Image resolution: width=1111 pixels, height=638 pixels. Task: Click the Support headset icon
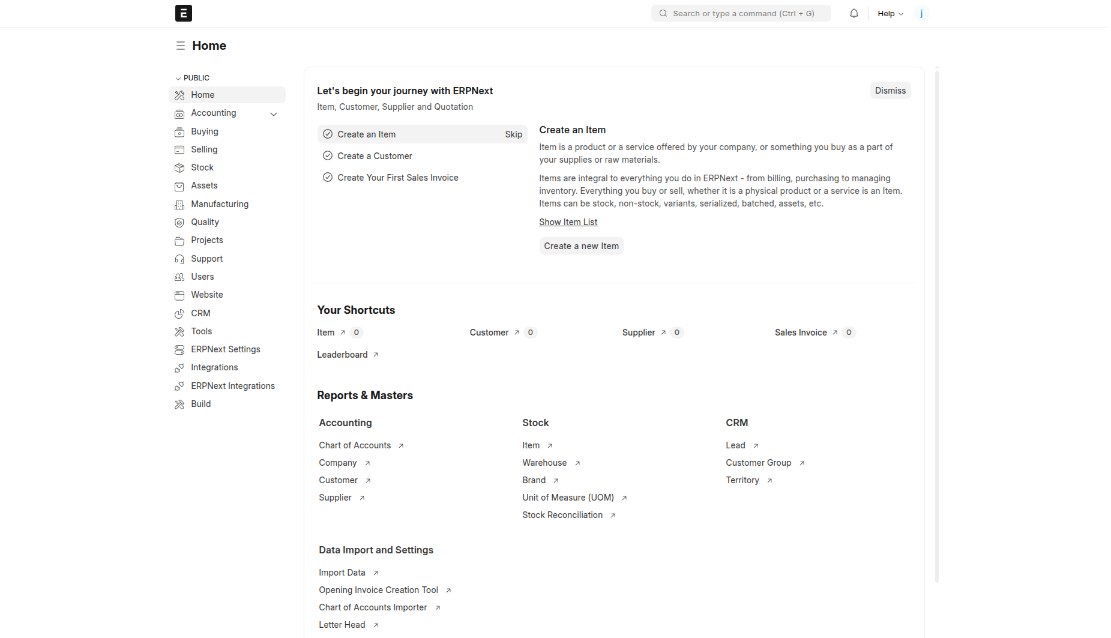click(x=179, y=259)
